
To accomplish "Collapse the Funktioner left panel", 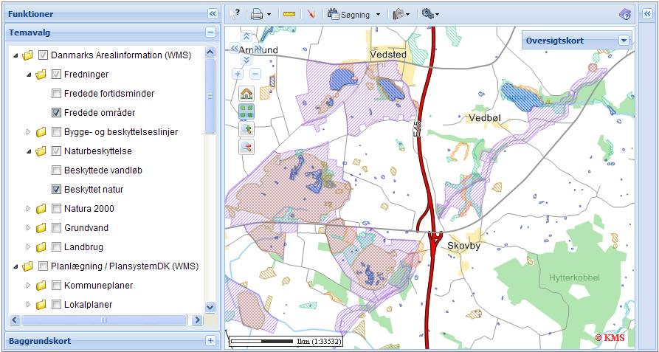I will 213,14.
